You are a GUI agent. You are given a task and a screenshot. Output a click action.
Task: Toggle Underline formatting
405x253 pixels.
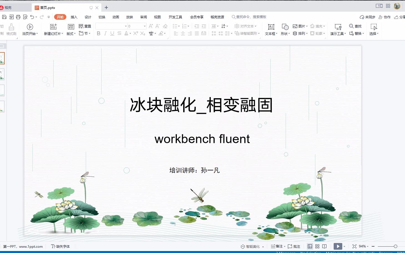point(112,33)
